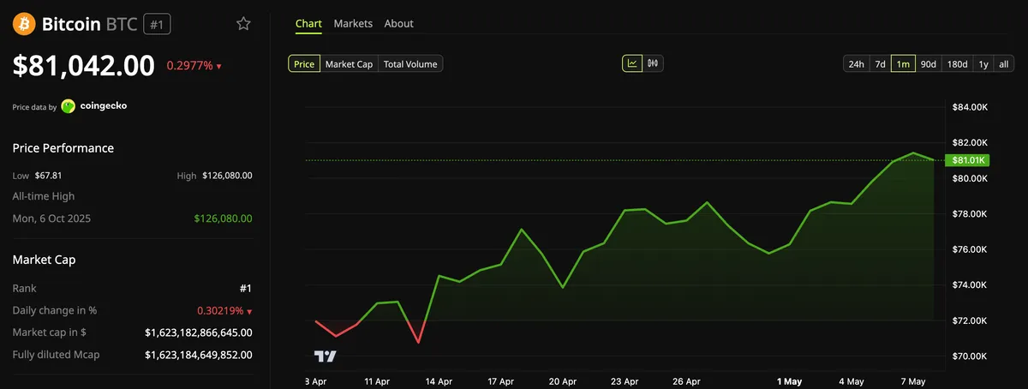Click the daily change red arrow

[x=249, y=311]
